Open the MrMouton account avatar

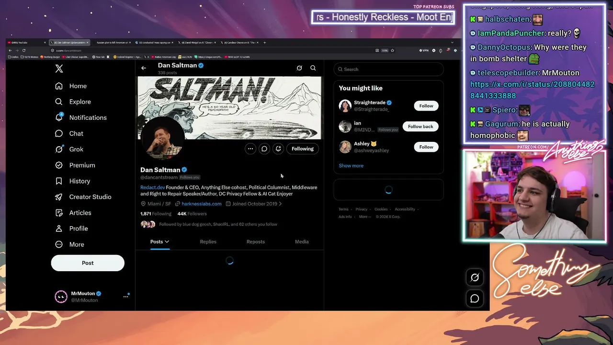[61, 297]
